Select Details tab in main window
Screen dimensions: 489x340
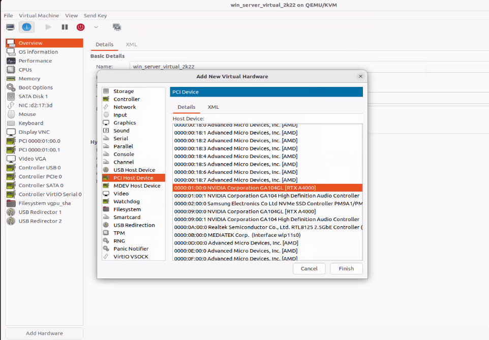[105, 44]
